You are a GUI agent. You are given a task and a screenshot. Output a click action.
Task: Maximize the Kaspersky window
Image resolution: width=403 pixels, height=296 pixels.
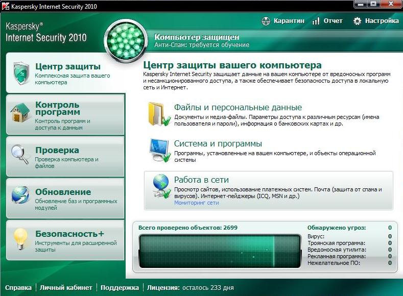374,4
